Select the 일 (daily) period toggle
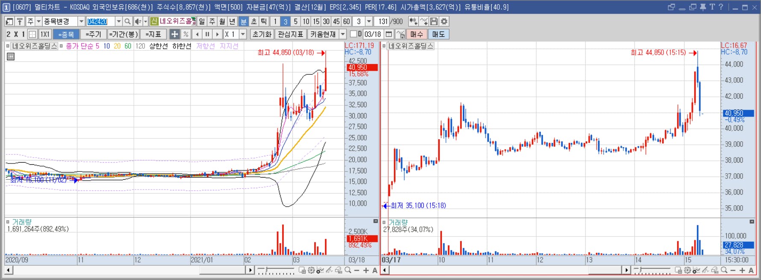The image size is (761, 280). [202, 21]
